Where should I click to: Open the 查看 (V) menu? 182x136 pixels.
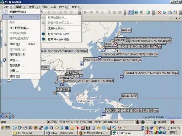(34, 7)
